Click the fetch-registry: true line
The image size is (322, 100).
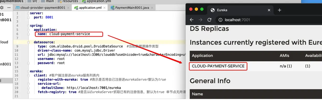(x=57, y=92)
